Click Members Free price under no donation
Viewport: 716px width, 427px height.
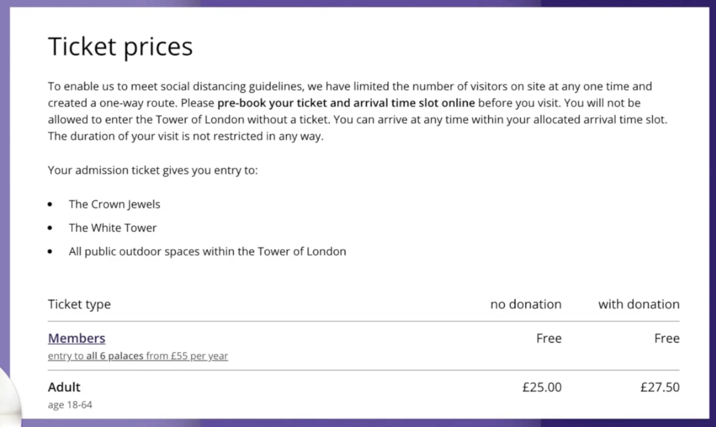click(x=549, y=338)
